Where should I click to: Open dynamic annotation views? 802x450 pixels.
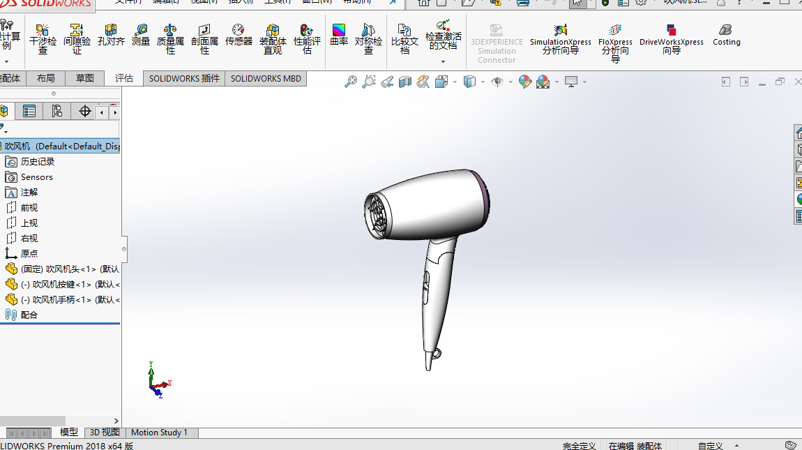point(423,82)
